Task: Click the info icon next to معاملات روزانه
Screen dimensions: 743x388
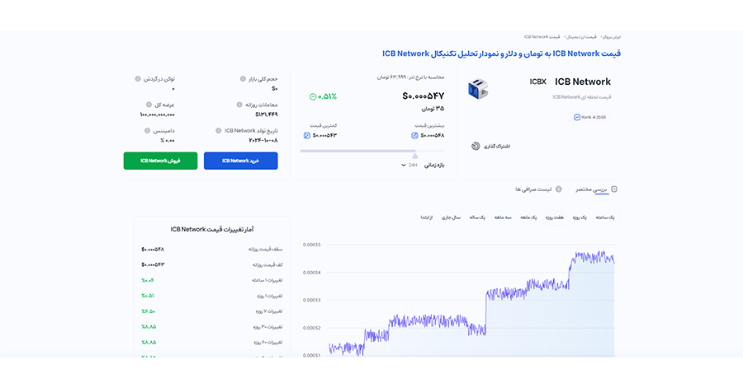Action: coord(239,105)
